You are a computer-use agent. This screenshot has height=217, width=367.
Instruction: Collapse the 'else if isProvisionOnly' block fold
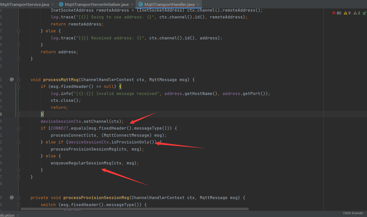(x=19, y=142)
